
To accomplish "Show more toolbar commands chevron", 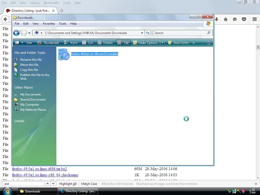I will pos(194,43).
